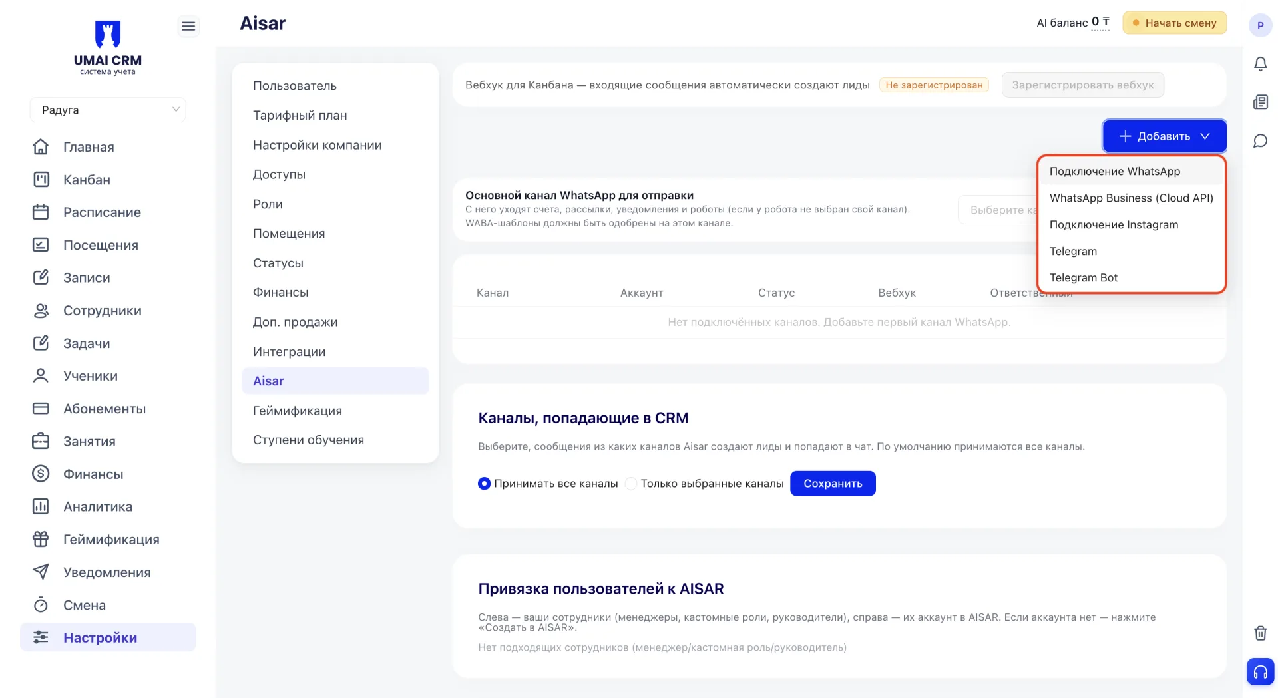Select Aisar in the settings submenu
This screenshot has width=1278, height=698.
tap(335, 381)
